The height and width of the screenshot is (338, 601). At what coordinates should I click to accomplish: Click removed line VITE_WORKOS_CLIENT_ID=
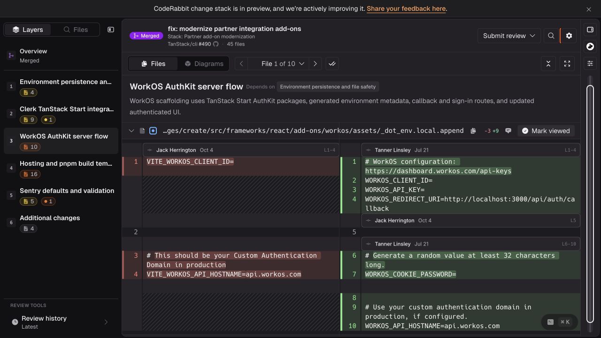tap(190, 161)
